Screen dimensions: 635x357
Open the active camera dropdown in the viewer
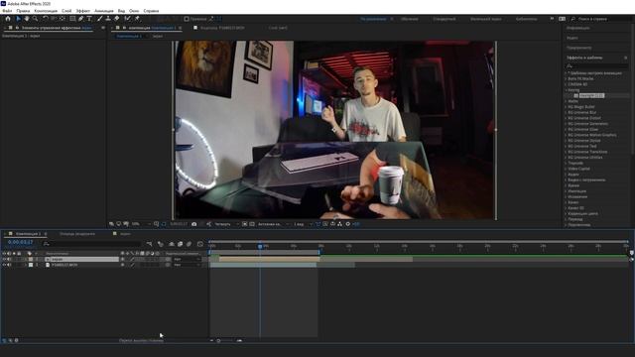point(274,224)
